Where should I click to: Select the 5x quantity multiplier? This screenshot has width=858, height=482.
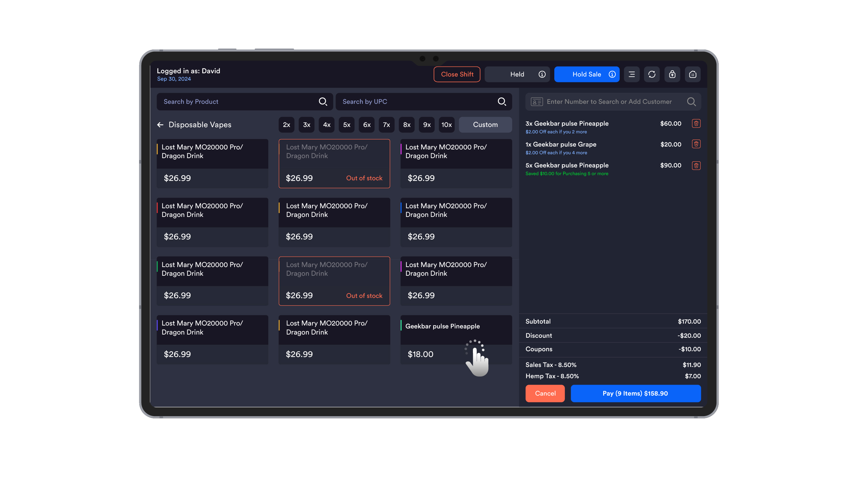[346, 125]
